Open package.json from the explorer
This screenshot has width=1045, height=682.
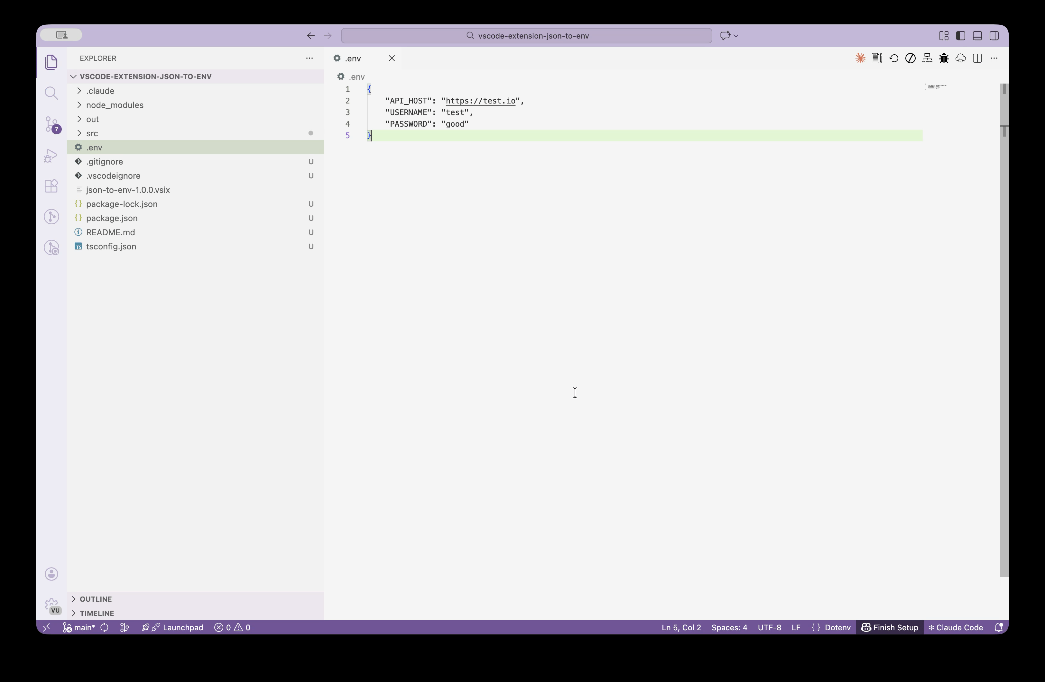pyautogui.click(x=112, y=218)
